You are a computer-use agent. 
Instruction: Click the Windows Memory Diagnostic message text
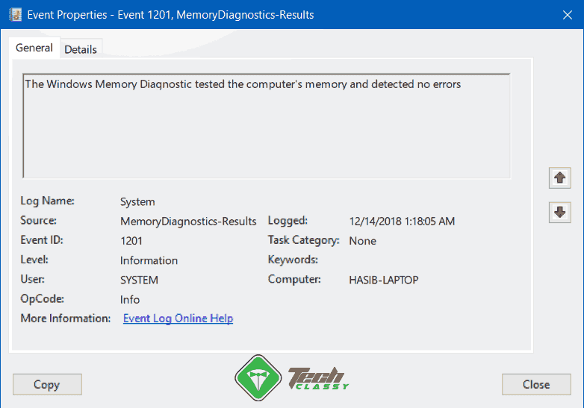[x=243, y=84]
